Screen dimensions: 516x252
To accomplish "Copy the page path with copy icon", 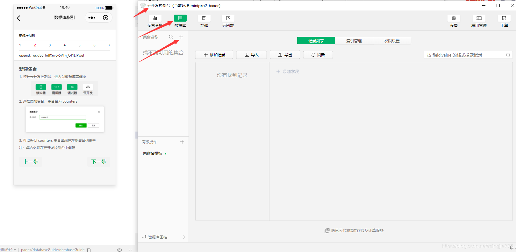I will tap(89, 250).
